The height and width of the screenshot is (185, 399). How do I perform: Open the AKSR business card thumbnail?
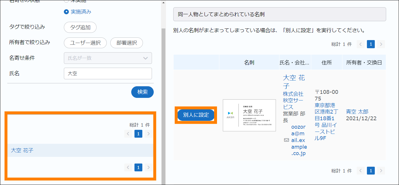click(x=249, y=115)
